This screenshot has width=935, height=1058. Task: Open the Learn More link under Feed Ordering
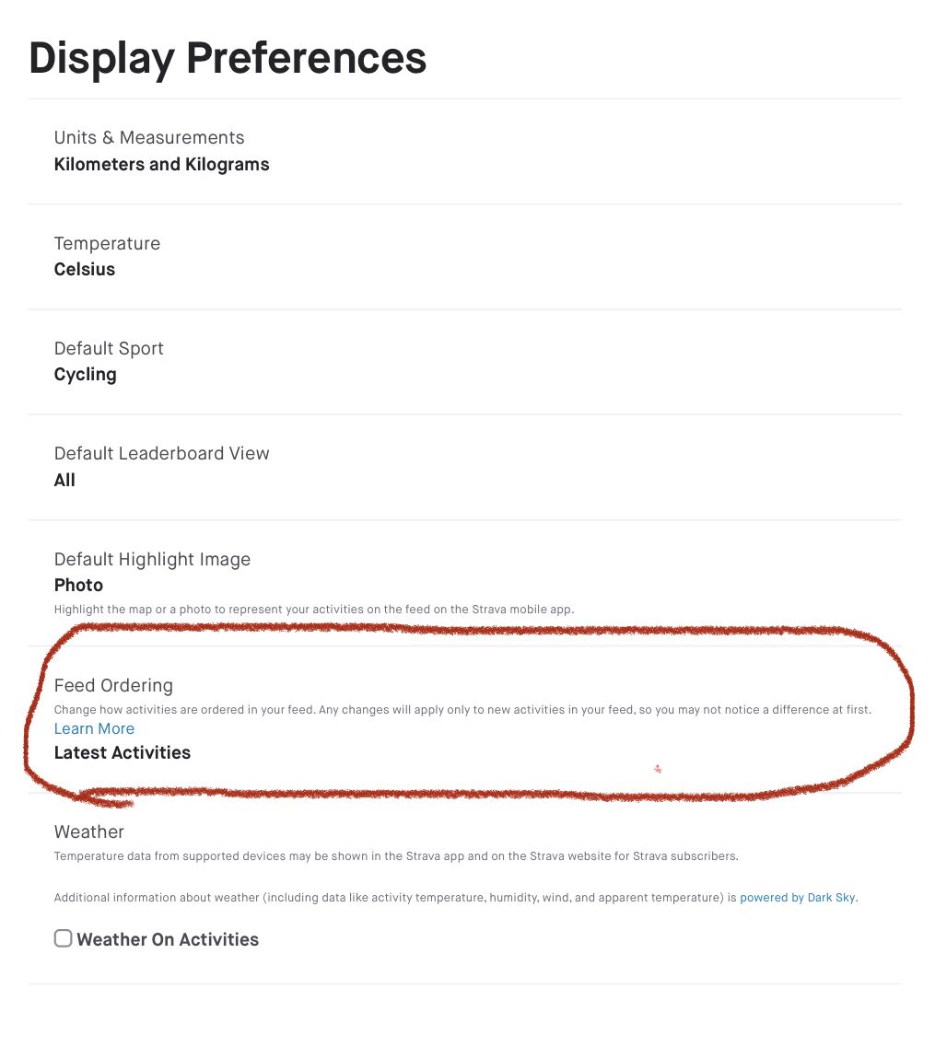pos(94,728)
